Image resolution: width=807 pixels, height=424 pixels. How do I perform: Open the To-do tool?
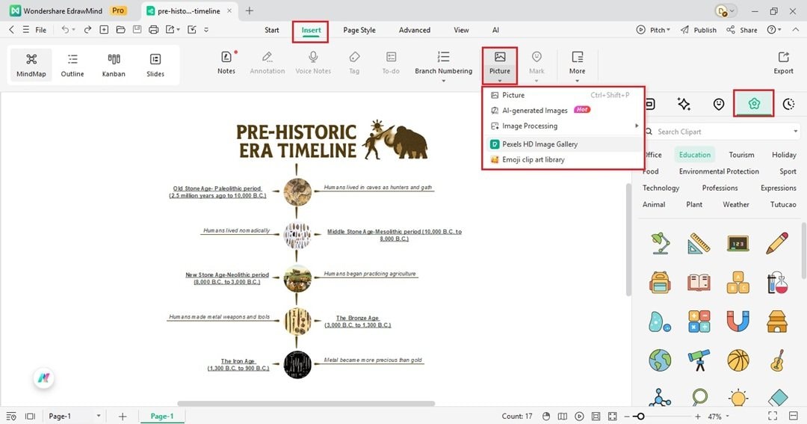click(391, 63)
